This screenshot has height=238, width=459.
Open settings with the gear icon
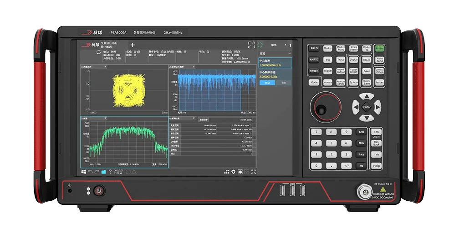click(x=233, y=172)
